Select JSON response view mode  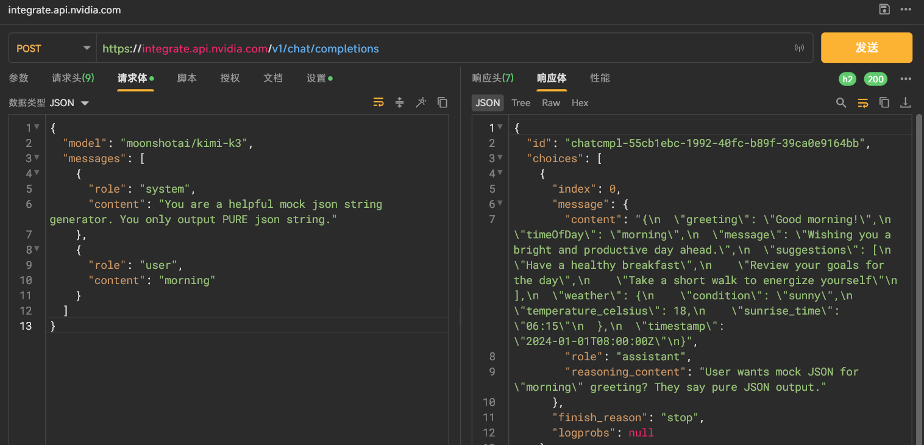488,103
